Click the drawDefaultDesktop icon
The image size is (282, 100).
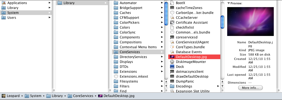coord(172,76)
